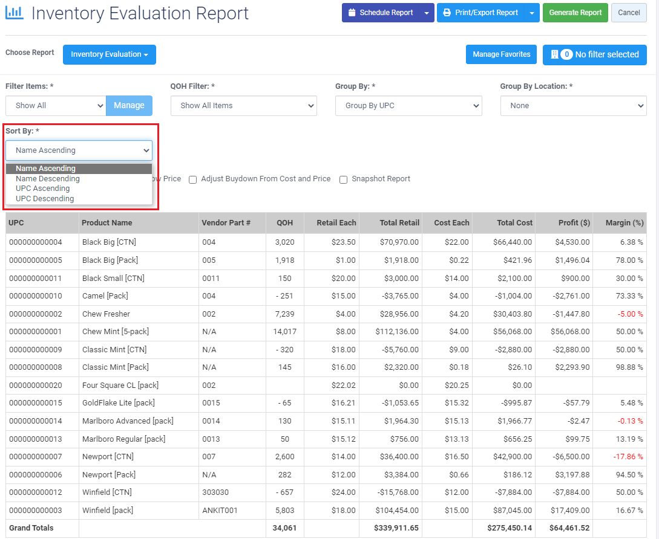Image resolution: width=659 pixels, height=539 pixels.
Task: Open the QOH Filter dropdown
Action: click(x=244, y=106)
